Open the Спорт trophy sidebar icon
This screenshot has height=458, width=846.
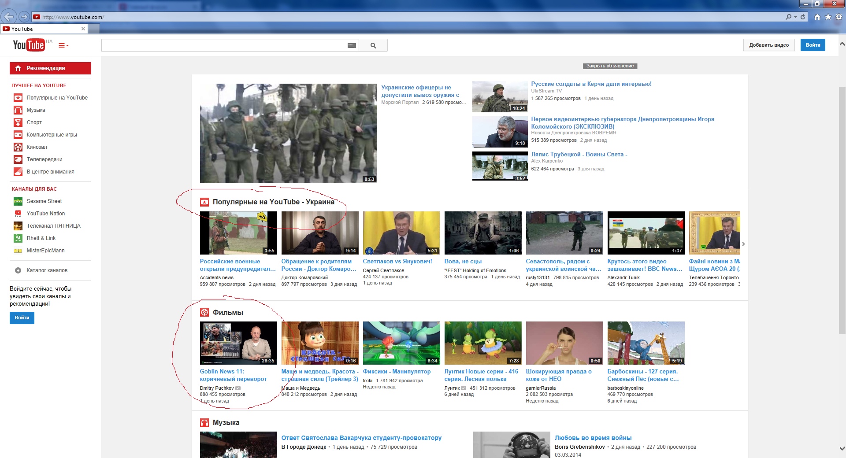click(x=18, y=122)
